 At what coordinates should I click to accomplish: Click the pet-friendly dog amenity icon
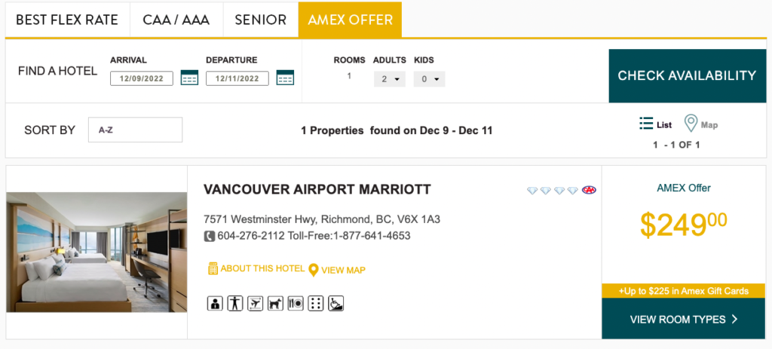pos(276,303)
